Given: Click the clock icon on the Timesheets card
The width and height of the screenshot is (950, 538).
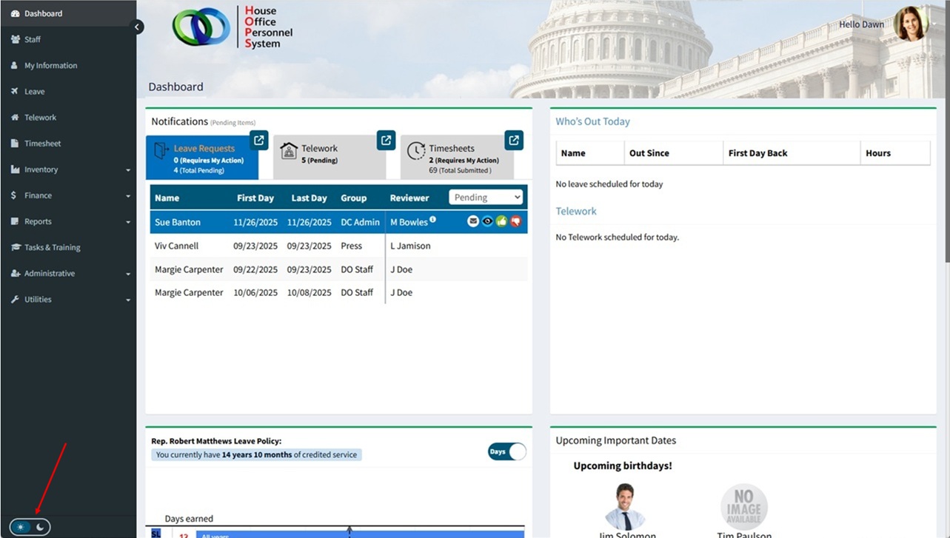Looking at the screenshot, I should (416, 151).
